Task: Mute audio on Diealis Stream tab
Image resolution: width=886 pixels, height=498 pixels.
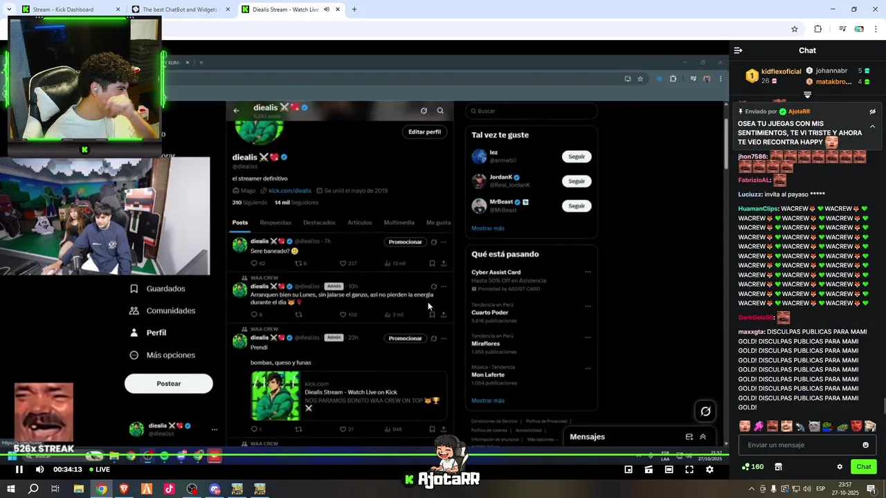Action: 326,10
